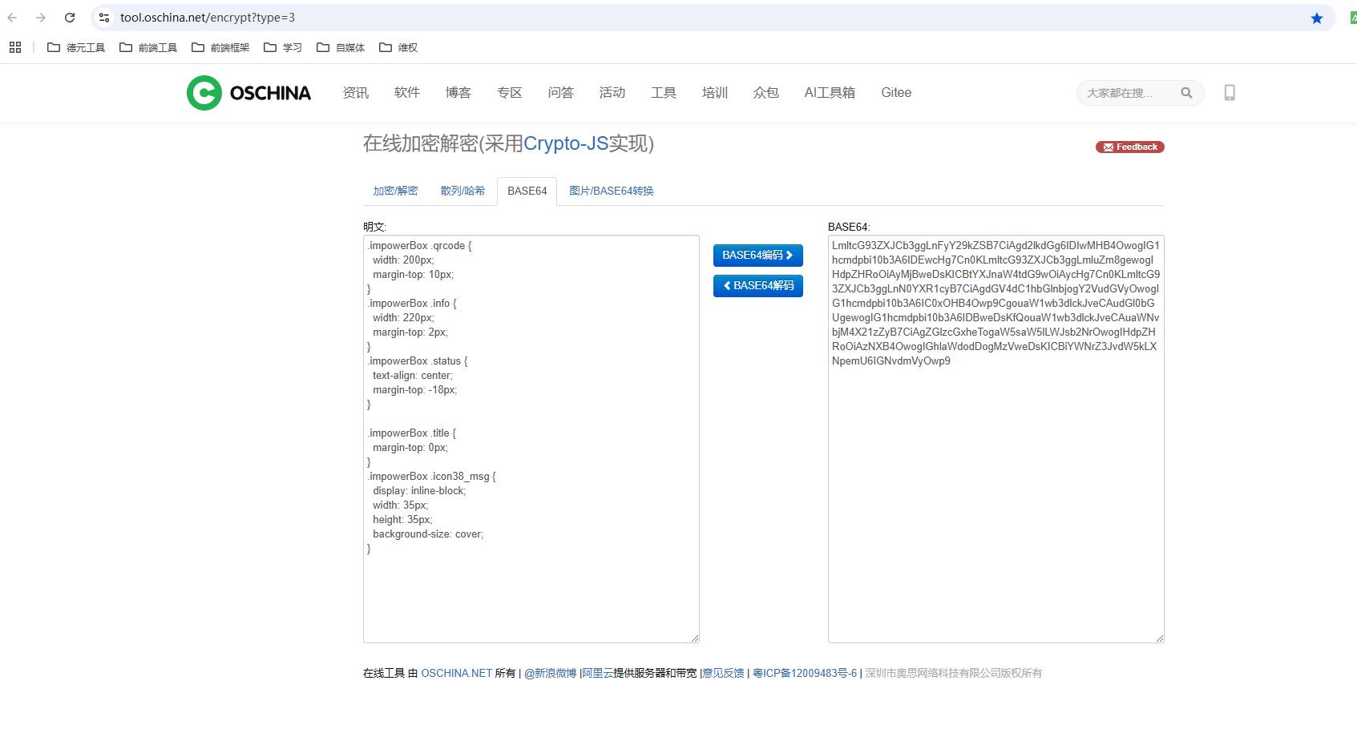Click the back navigation arrow

tap(12, 17)
